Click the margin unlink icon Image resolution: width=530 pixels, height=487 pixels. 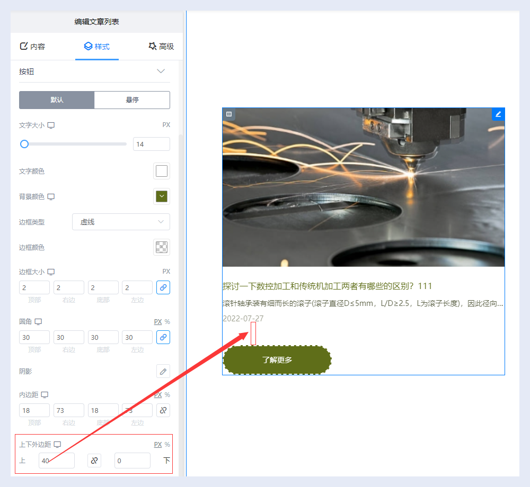(x=95, y=461)
